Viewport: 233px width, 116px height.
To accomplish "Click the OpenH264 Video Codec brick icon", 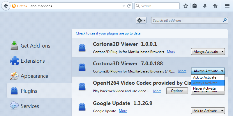I will click(82, 86).
